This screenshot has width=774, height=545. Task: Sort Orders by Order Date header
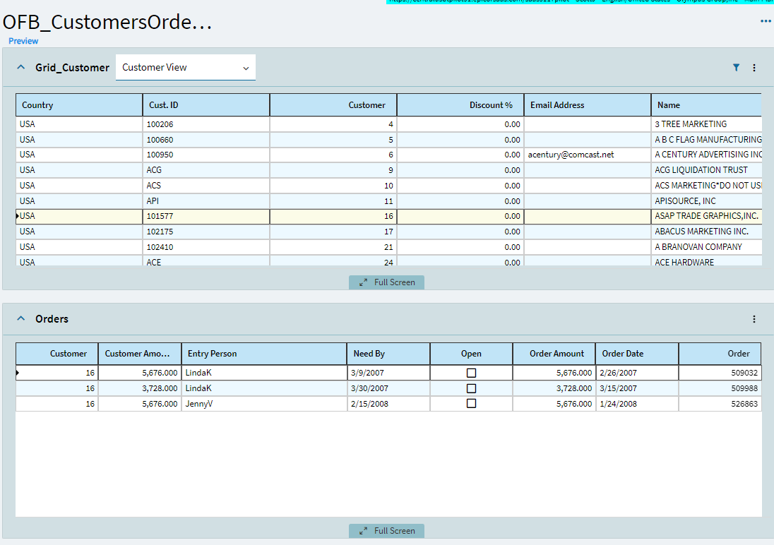pos(637,354)
